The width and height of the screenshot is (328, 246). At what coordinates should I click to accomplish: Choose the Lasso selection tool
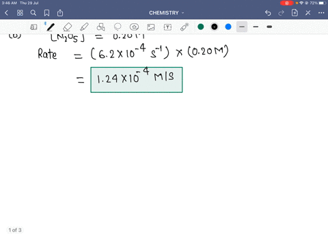(118, 27)
